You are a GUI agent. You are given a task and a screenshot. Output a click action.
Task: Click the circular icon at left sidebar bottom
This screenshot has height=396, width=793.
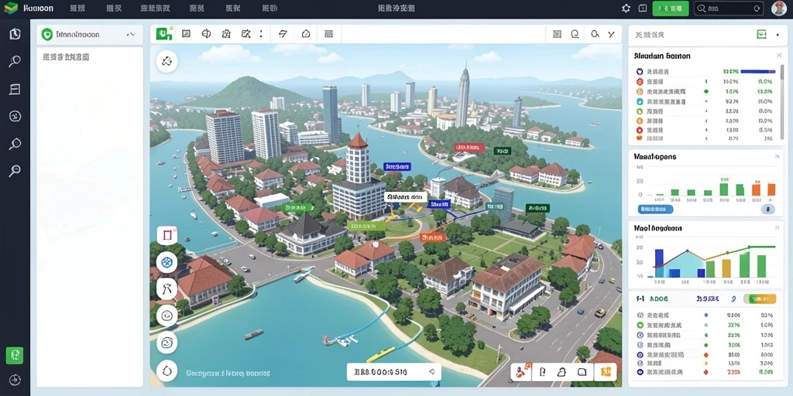15,380
